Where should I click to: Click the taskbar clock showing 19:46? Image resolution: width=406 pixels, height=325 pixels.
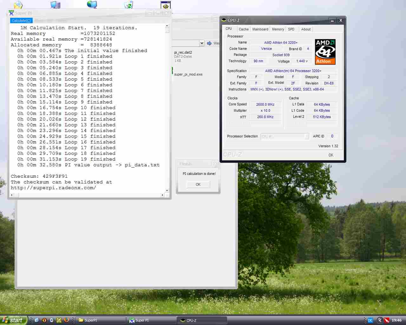point(396,320)
